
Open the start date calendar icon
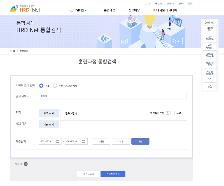click(57, 141)
